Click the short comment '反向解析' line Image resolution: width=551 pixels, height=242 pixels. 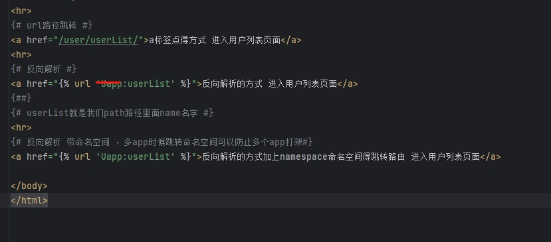(44, 69)
